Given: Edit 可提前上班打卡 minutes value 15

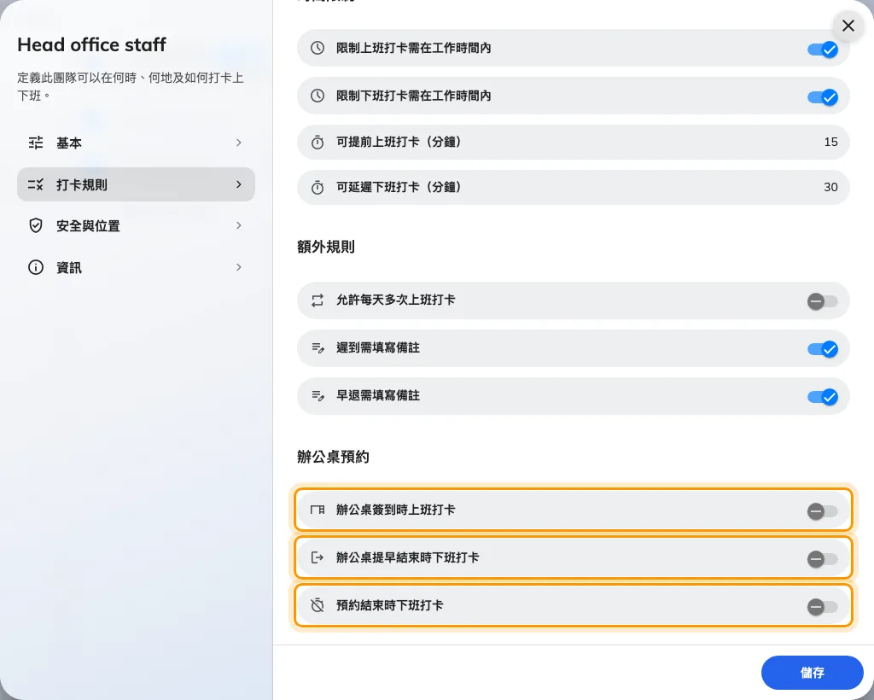Looking at the screenshot, I should coord(830,142).
